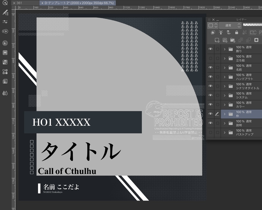Hide the 飾り layer folder
The image size is (262, 210).
click(x=211, y=49)
